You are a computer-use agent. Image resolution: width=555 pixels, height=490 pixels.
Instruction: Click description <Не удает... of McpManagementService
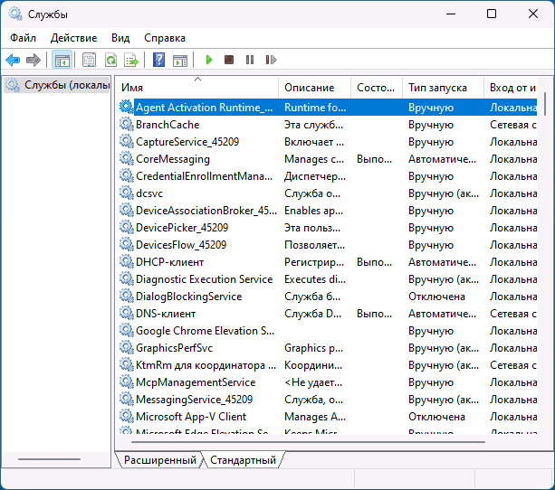click(313, 382)
